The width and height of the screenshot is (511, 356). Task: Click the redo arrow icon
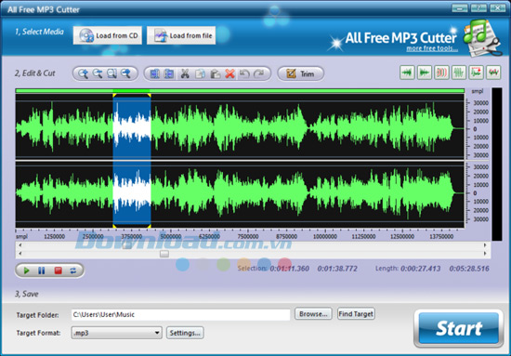coord(259,73)
